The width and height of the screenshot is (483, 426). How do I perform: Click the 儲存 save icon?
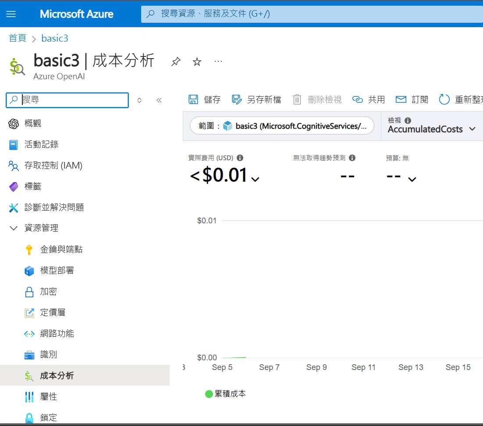point(193,100)
